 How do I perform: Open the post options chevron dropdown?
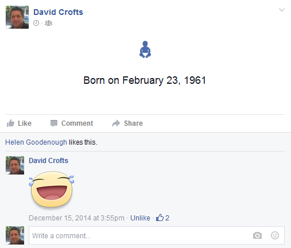coord(282,10)
